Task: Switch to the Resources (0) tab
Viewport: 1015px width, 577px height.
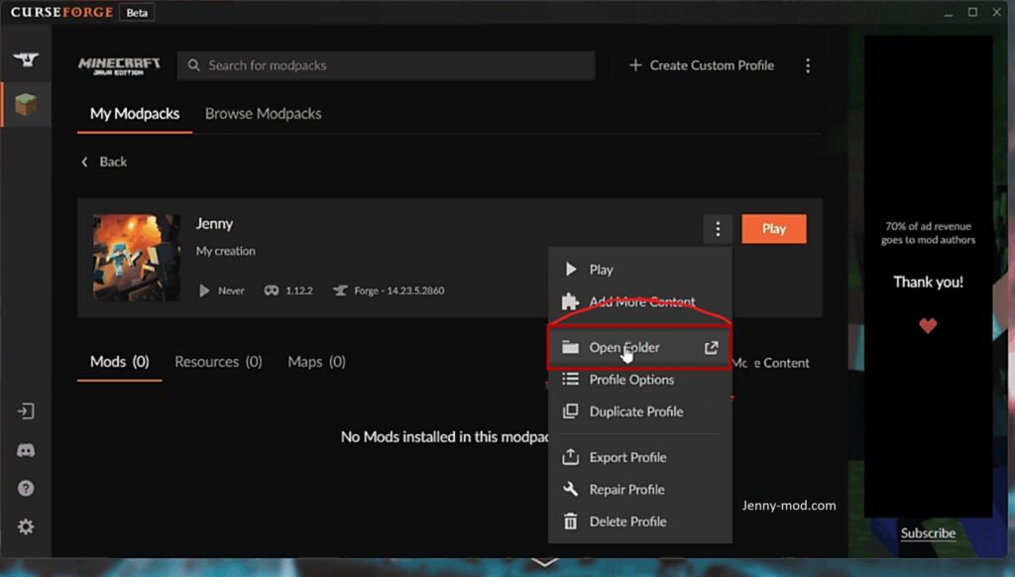Action: [218, 362]
